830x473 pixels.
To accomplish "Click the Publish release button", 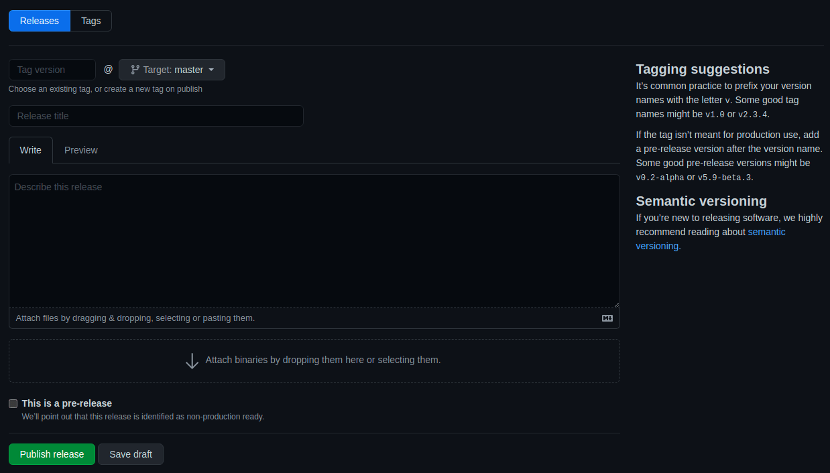I will point(52,454).
